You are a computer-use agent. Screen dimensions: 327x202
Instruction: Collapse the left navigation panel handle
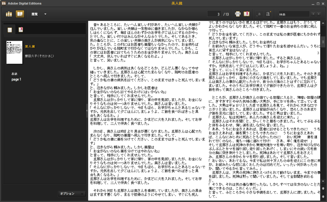87,111
